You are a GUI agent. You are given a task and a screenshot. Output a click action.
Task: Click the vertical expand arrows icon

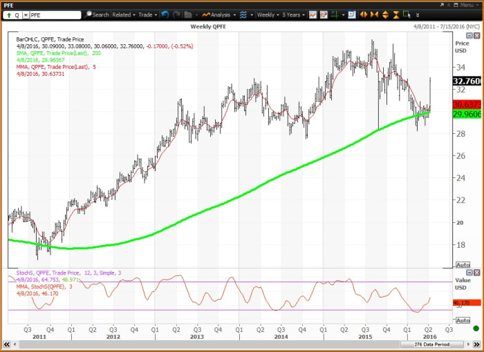pyautogui.click(x=385, y=14)
